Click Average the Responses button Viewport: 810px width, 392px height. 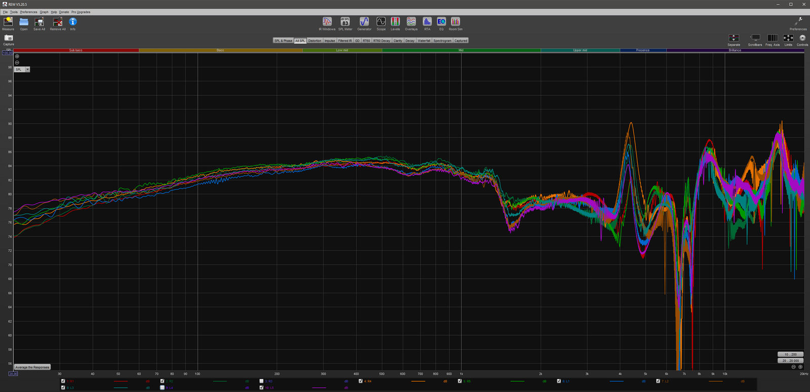pos(32,367)
